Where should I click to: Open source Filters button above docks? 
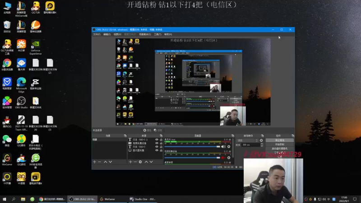pyautogui.click(x=158, y=130)
